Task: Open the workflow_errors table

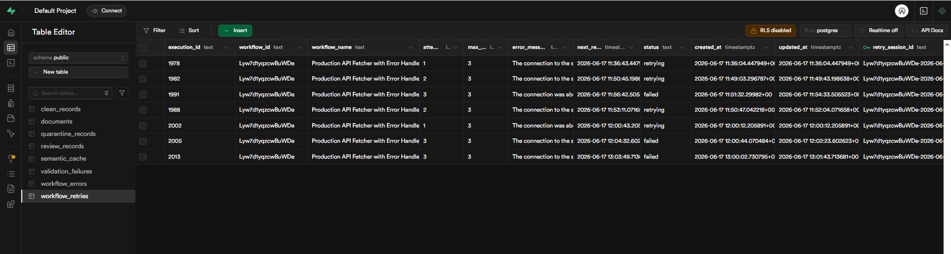Action: pyautogui.click(x=63, y=184)
